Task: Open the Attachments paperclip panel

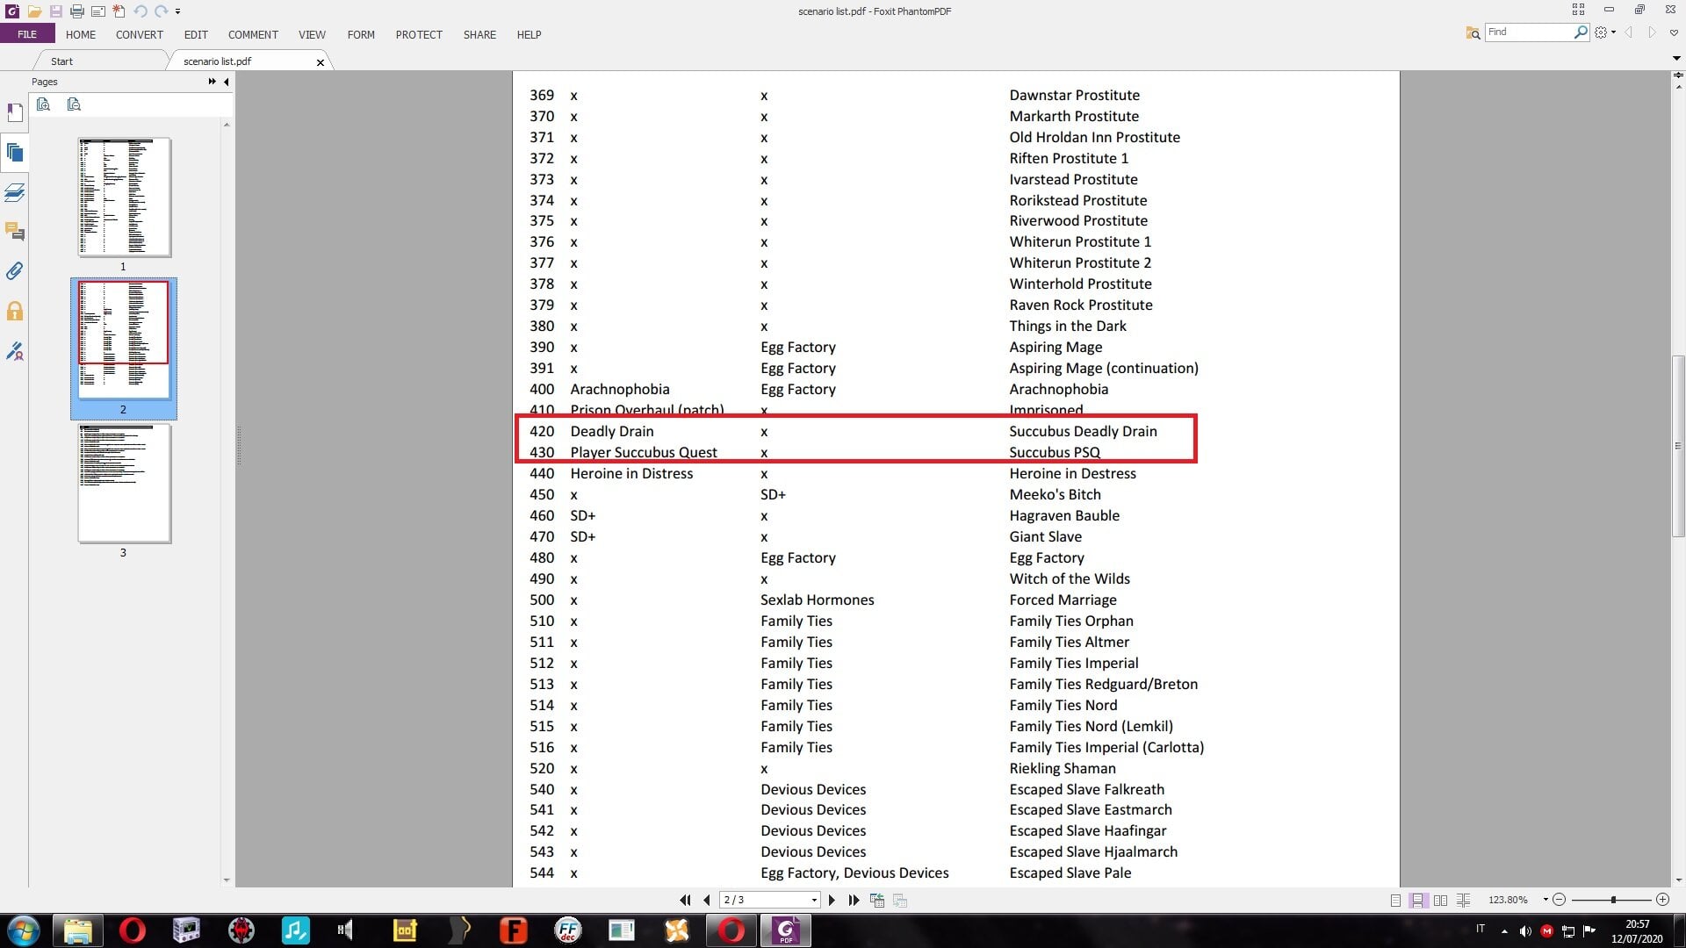Action: coord(15,271)
